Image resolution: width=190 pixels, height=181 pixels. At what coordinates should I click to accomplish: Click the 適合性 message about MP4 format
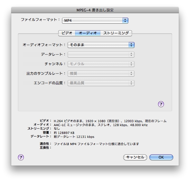coord(96,144)
